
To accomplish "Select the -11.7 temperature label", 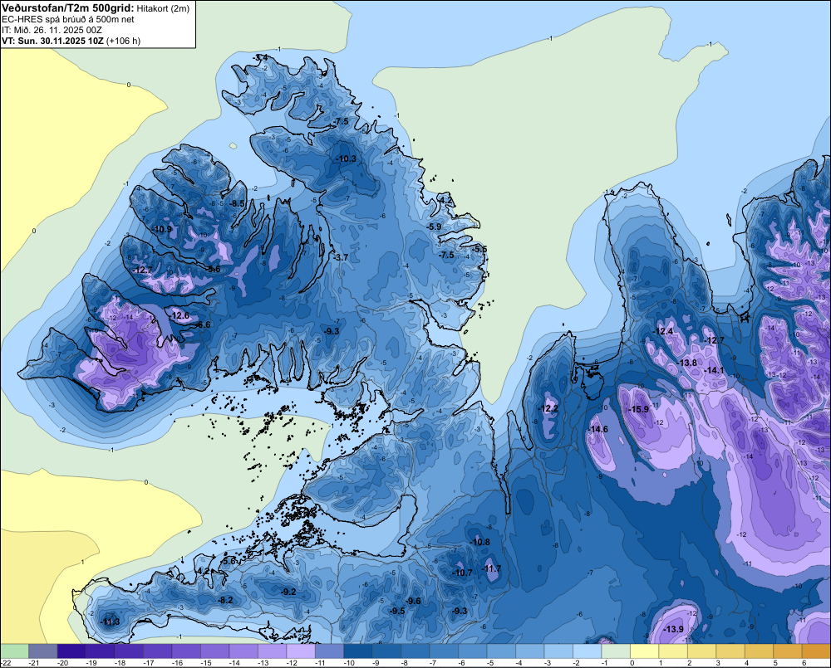I will (x=491, y=568).
